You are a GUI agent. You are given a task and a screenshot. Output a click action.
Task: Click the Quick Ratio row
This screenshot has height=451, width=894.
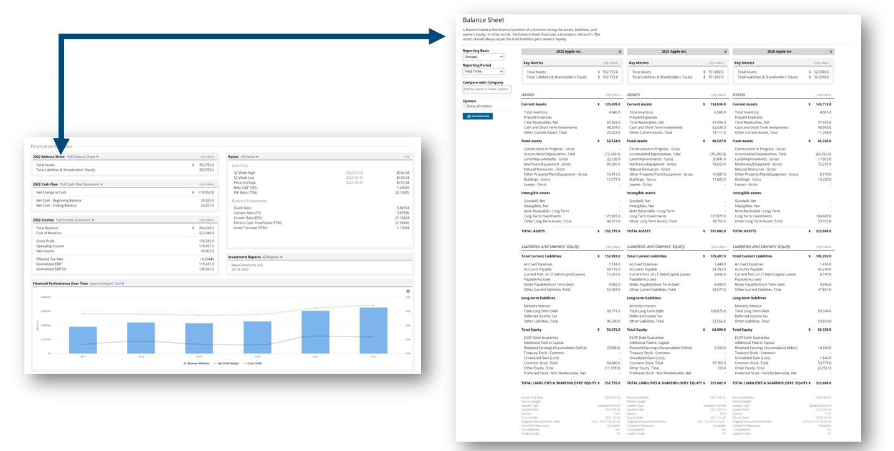coord(320,207)
